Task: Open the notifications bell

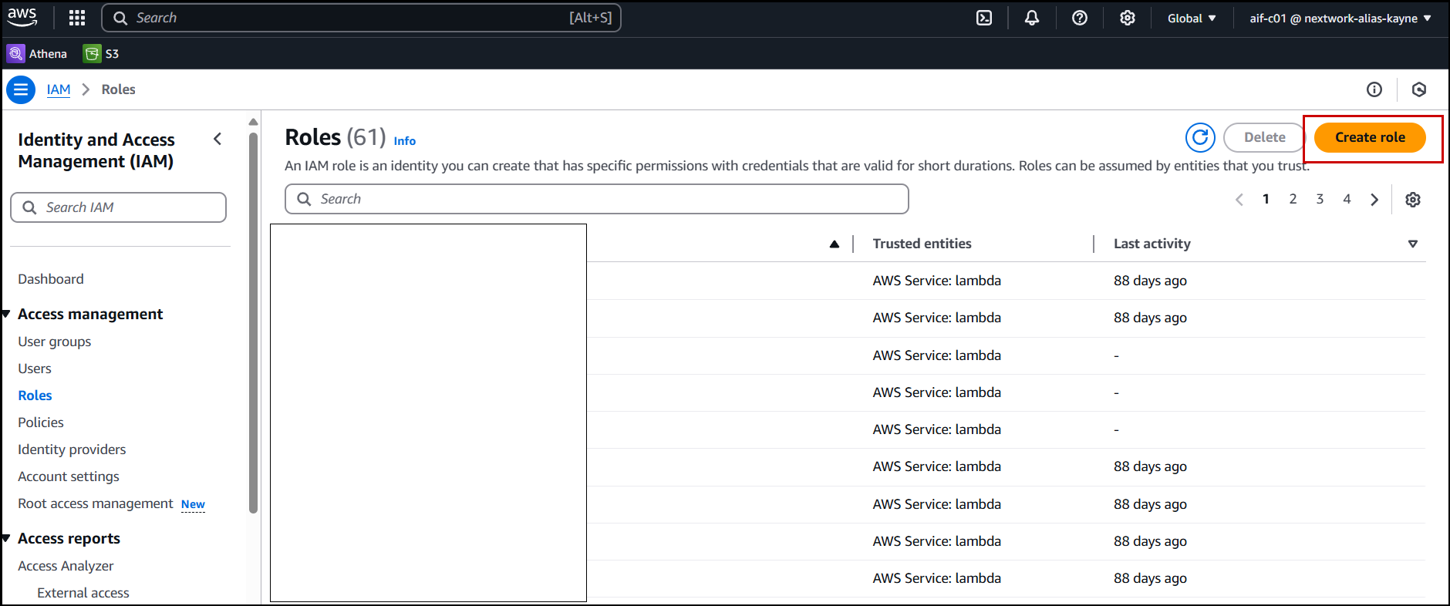Action: (1032, 18)
